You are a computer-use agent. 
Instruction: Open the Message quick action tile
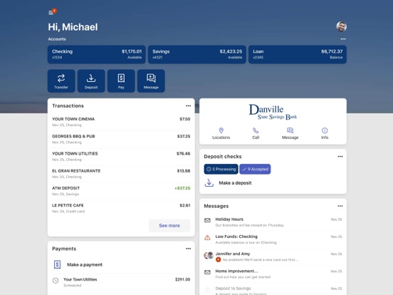[x=151, y=81]
